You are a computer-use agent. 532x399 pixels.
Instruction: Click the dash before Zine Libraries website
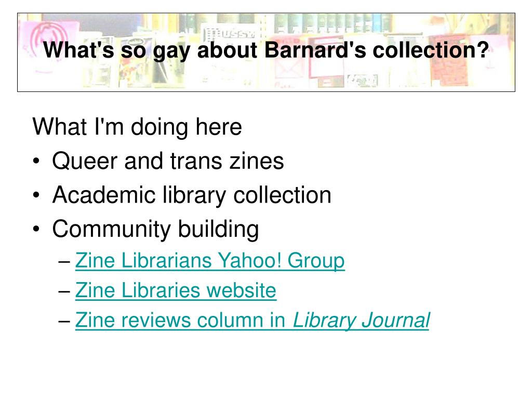pos(64,291)
